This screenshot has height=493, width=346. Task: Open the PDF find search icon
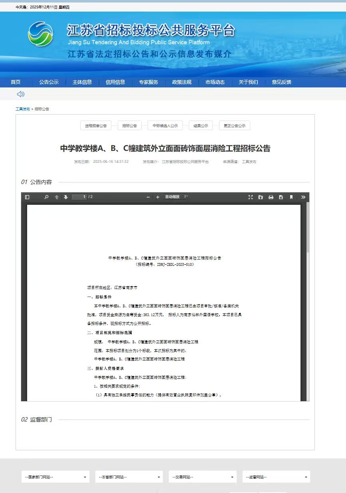point(46,197)
